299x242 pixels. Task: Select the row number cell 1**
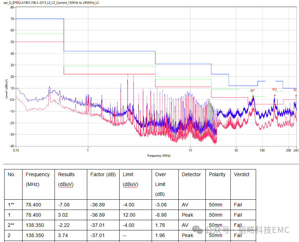[x=11, y=205]
